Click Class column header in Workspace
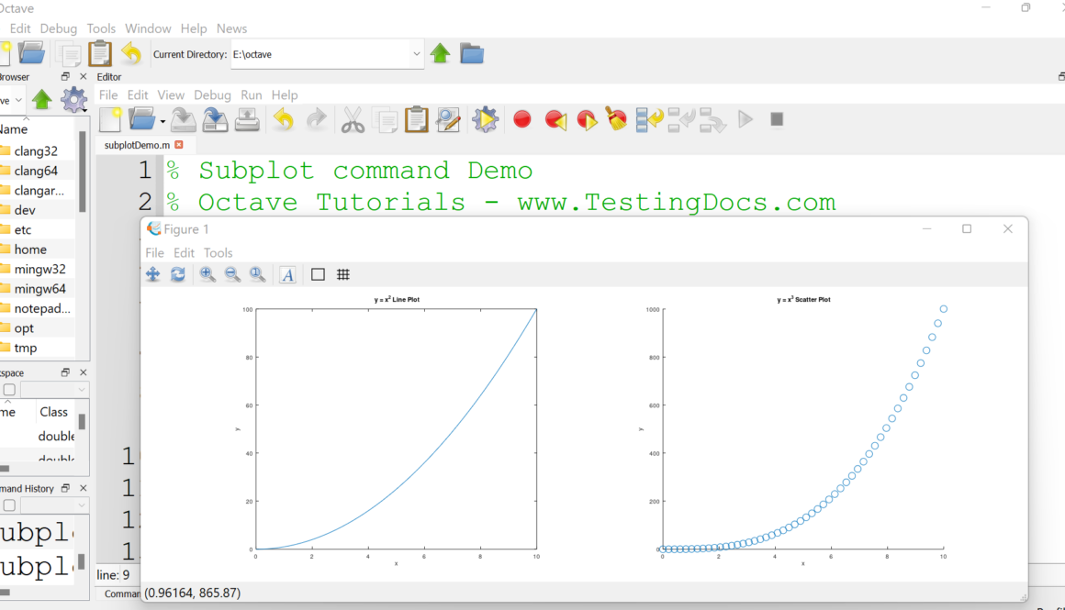 [x=53, y=412]
